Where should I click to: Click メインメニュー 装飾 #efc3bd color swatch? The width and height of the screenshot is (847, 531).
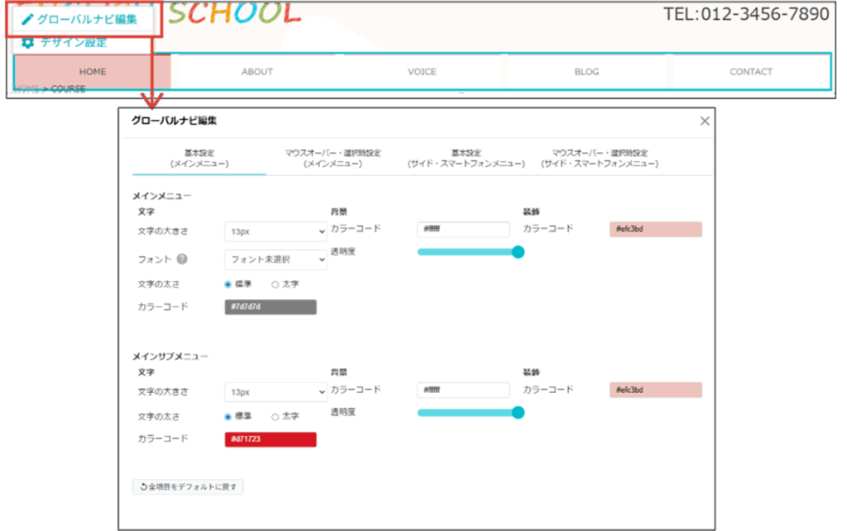[x=655, y=230]
